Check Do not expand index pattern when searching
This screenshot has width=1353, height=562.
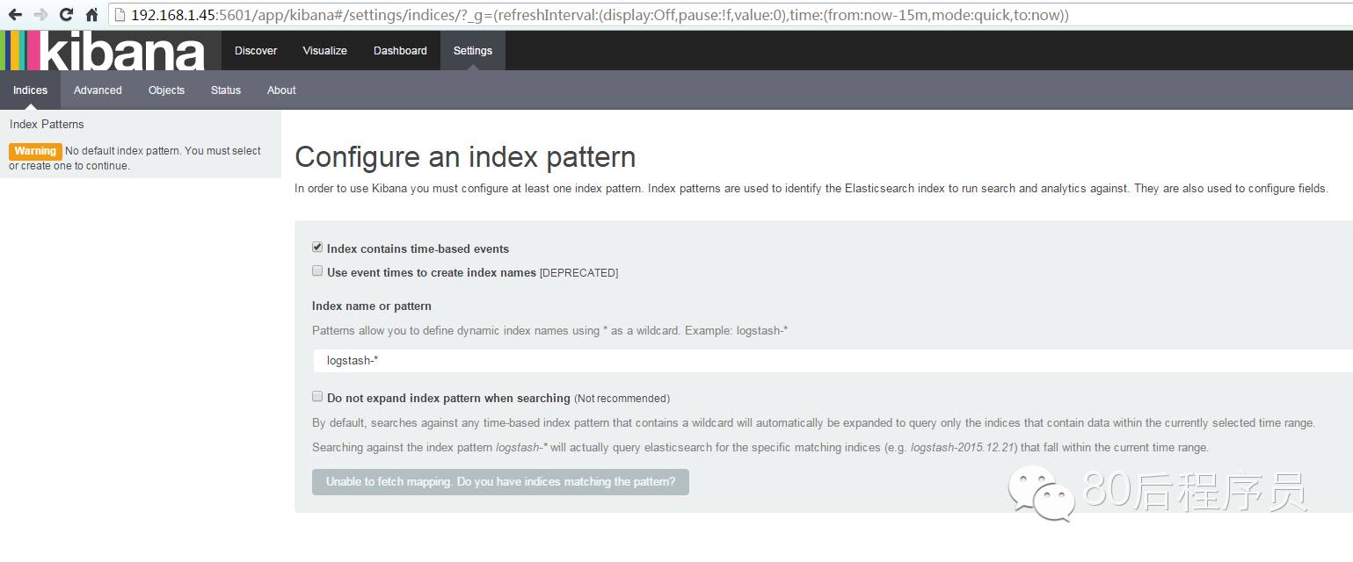coord(317,397)
